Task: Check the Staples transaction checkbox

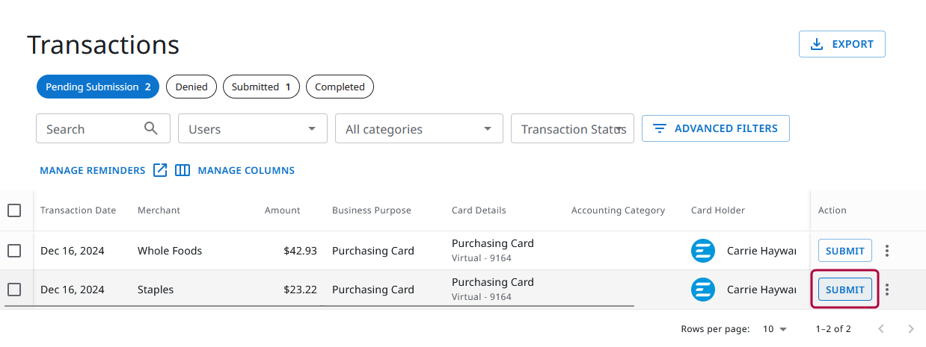Action: tap(14, 290)
